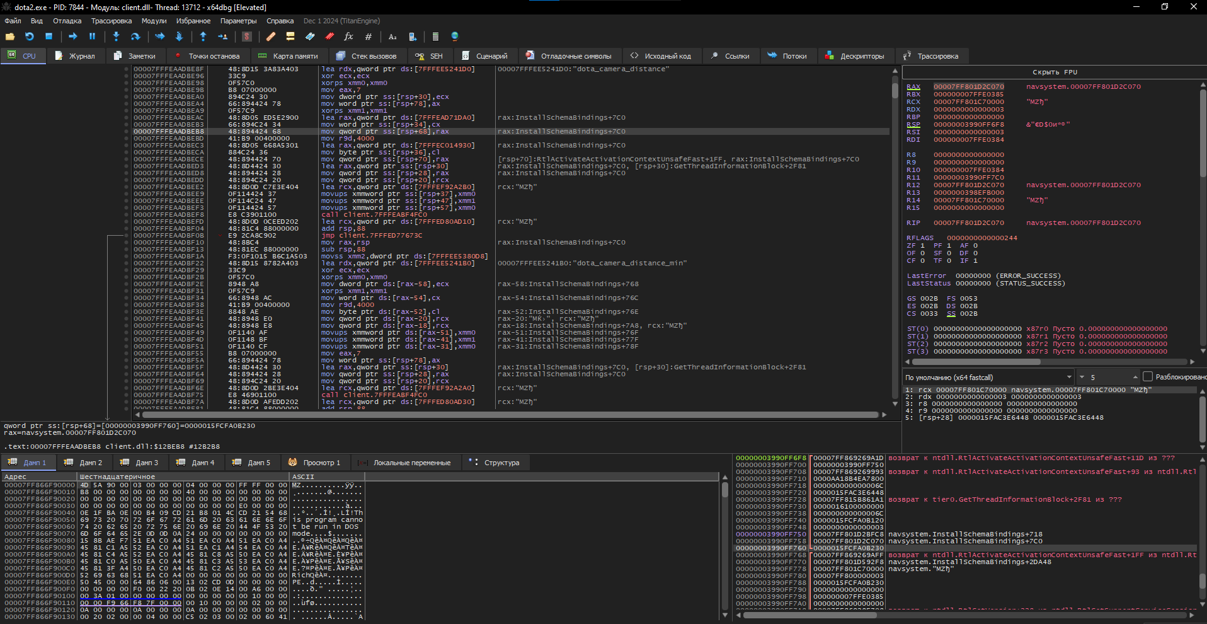Open the Справка menu
Viewport: 1207px width, 624px height.
(x=280, y=21)
